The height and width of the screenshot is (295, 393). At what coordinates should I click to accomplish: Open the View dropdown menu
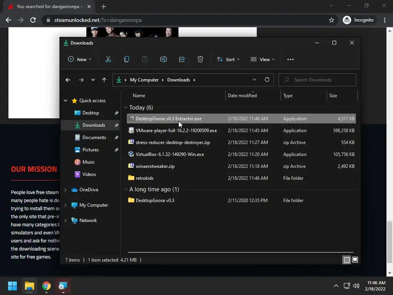[263, 60]
